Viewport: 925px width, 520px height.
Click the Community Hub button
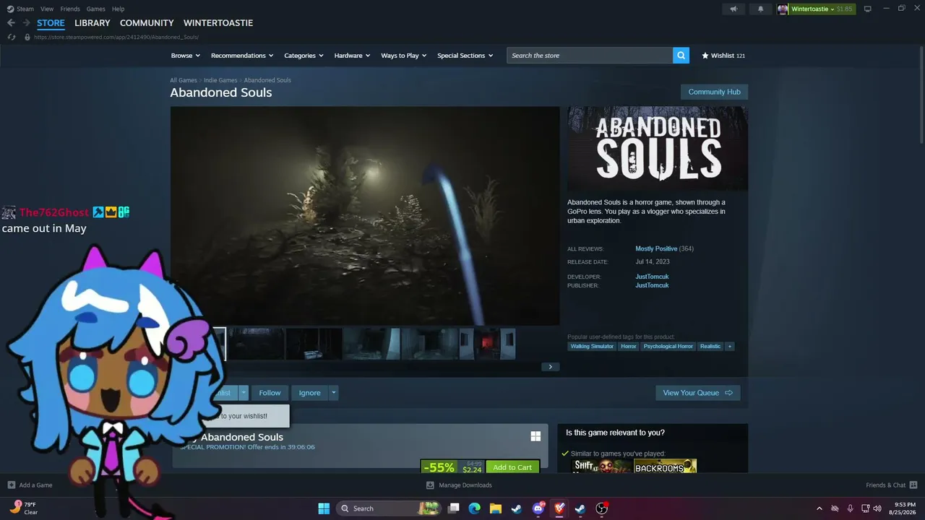pyautogui.click(x=714, y=92)
